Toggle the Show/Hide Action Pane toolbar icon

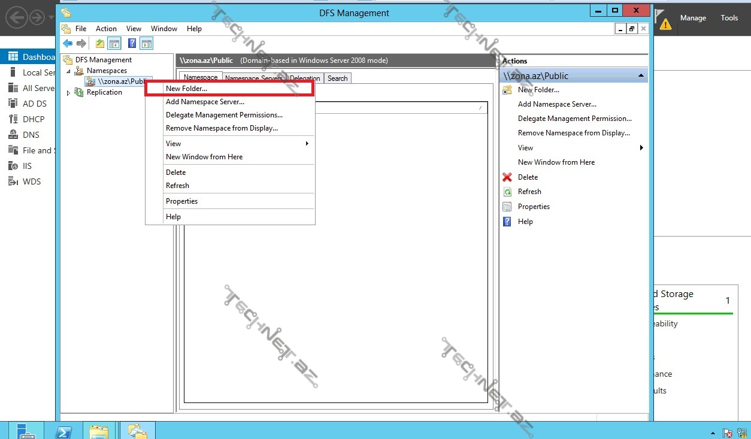[x=146, y=43]
